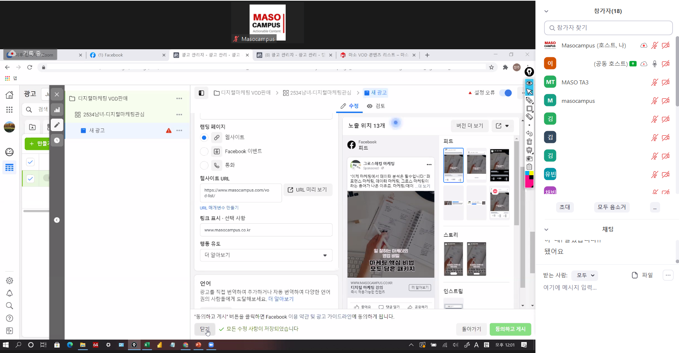This screenshot has height=353, width=679.
Task: Select the pencil edit icon in side panel
Action: (57, 125)
